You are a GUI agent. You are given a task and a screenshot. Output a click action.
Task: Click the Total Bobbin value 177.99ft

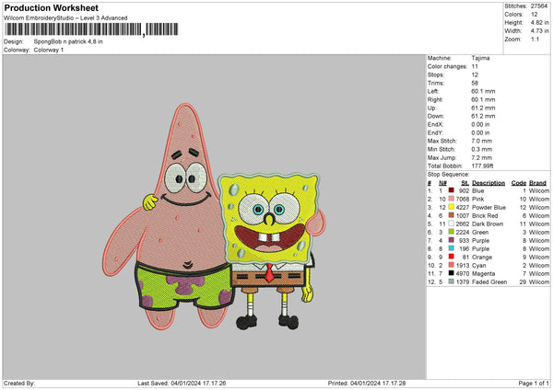[x=482, y=166]
